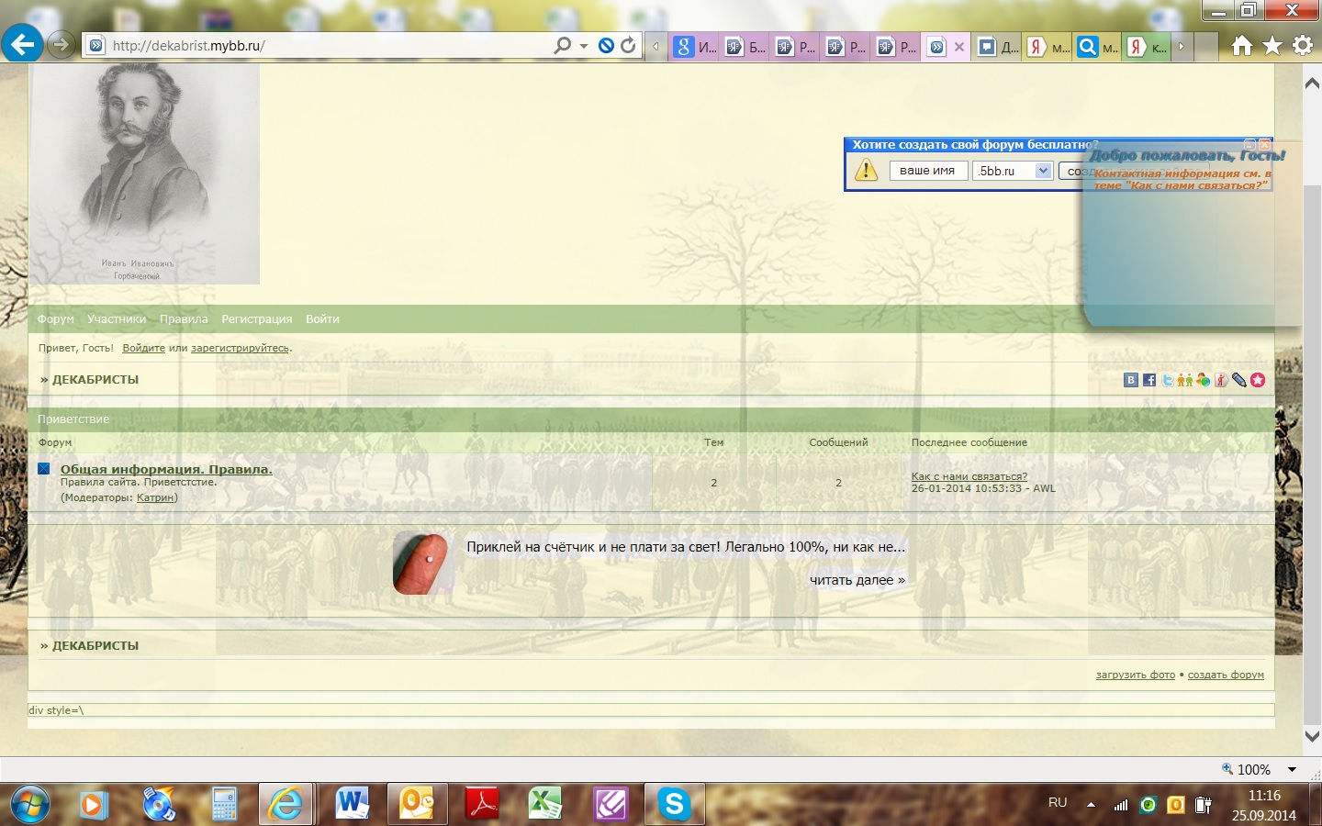The image size is (1322, 826).
Task: Reload the page with the refresh icon
Action: (x=628, y=45)
